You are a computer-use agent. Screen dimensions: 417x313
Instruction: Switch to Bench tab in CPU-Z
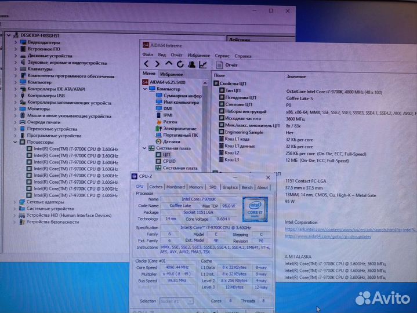click(247, 187)
